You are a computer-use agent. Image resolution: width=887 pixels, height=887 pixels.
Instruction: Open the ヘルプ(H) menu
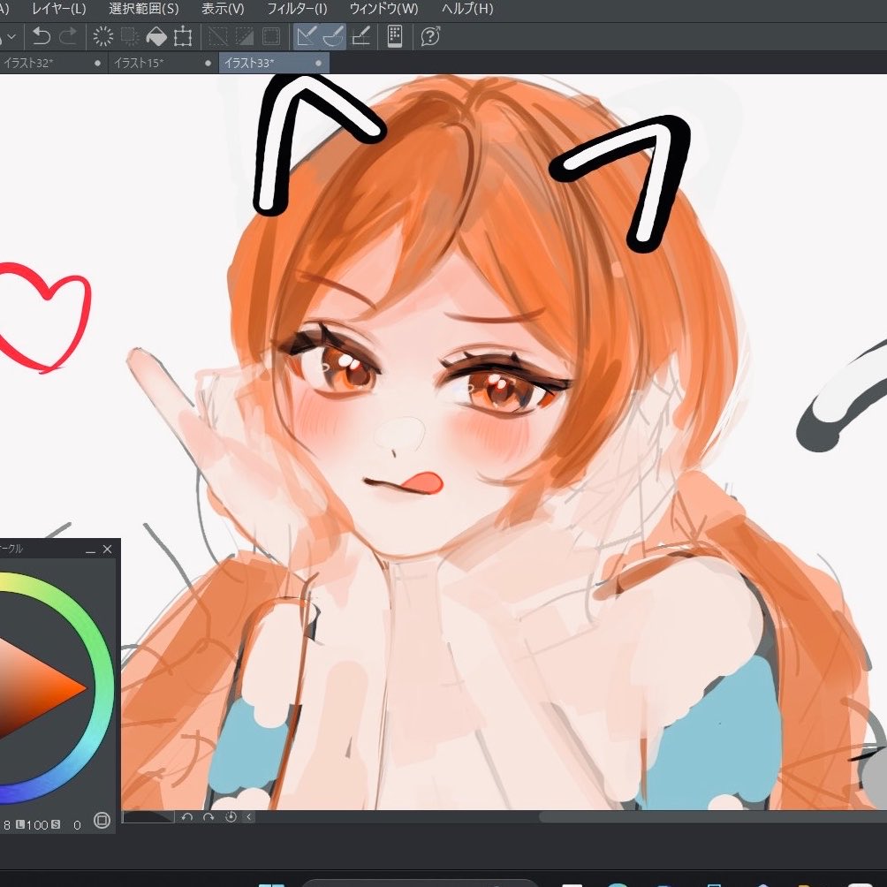tap(467, 9)
